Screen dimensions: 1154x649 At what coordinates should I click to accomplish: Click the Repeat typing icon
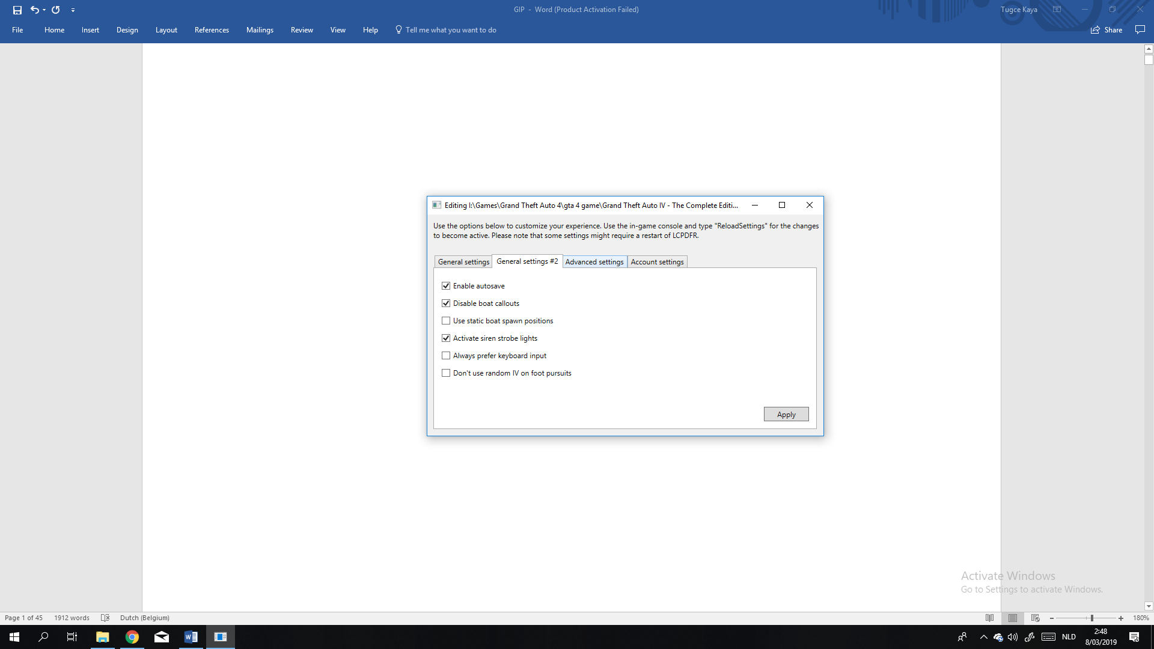coord(56,10)
